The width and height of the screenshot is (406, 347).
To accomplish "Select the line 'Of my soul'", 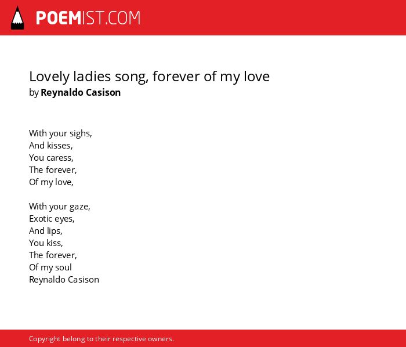I will point(50,268).
